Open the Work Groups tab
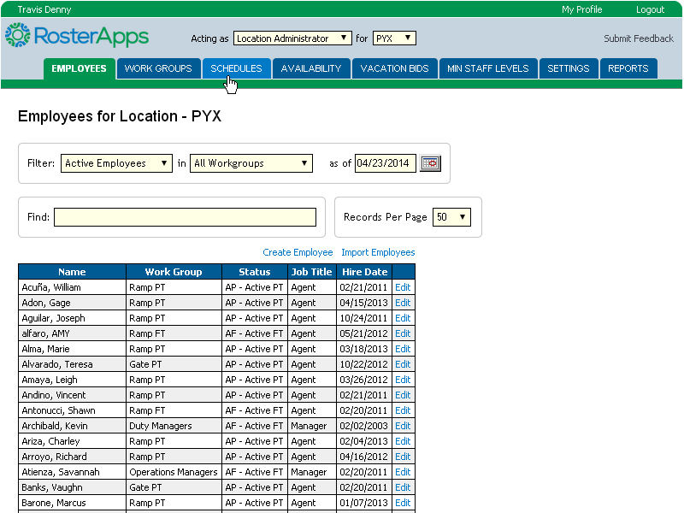 [158, 68]
